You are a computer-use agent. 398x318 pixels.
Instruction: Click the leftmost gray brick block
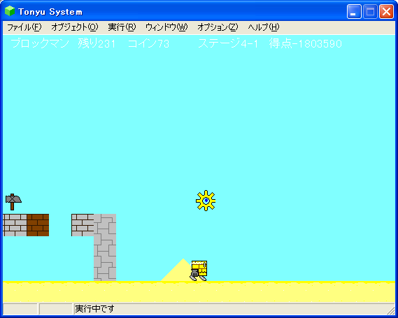(15, 225)
